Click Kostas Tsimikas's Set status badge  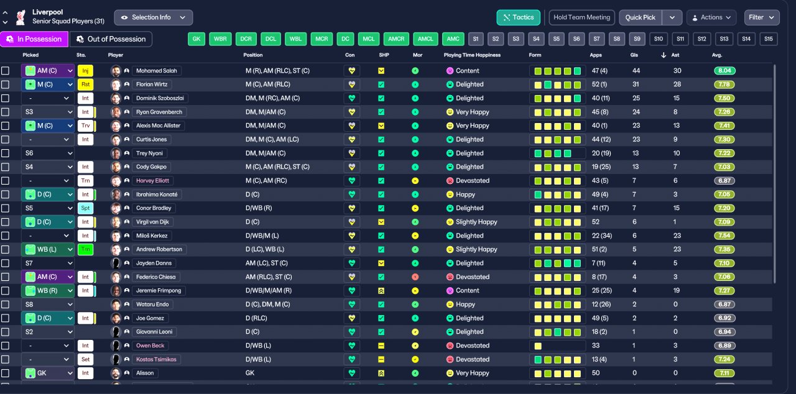(85, 359)
